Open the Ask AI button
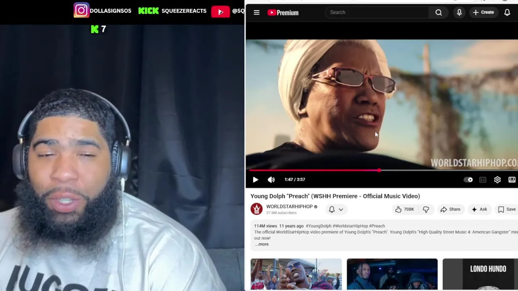This screenshot has width=518, height=291. point(479,209)
